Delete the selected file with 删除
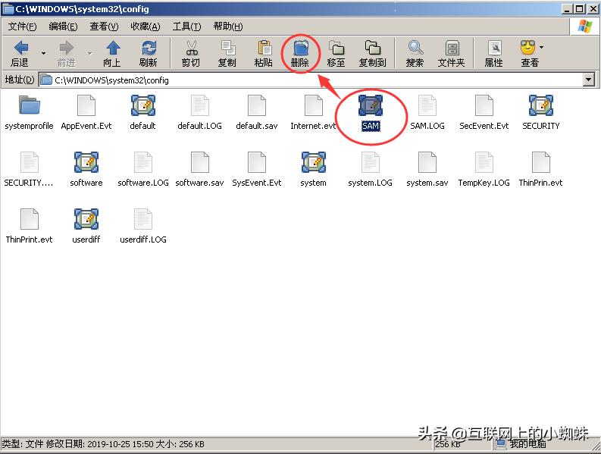This screenshot has height=454, width=601. coord(300,54)
